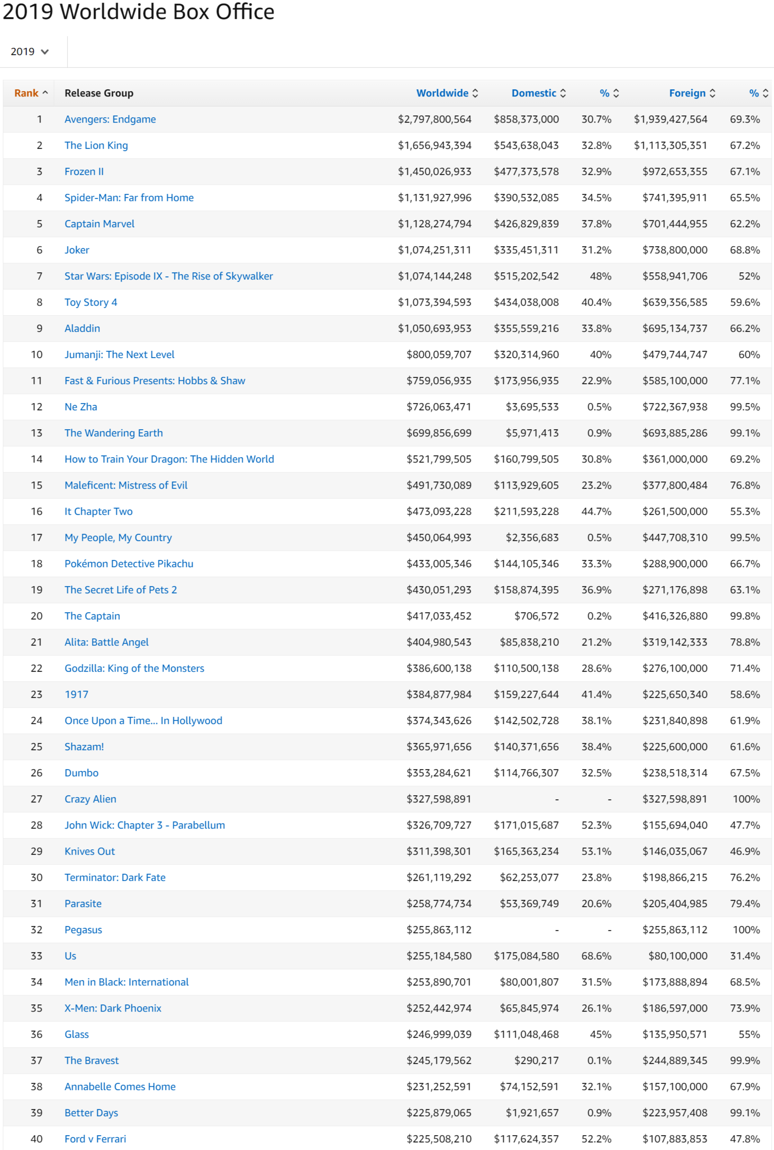Open the 2019 year dropdown
The height and width of the screenshot is (1150, 774).
[30, 51]
